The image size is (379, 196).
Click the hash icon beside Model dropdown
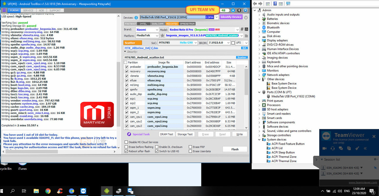tap(242, 29)
